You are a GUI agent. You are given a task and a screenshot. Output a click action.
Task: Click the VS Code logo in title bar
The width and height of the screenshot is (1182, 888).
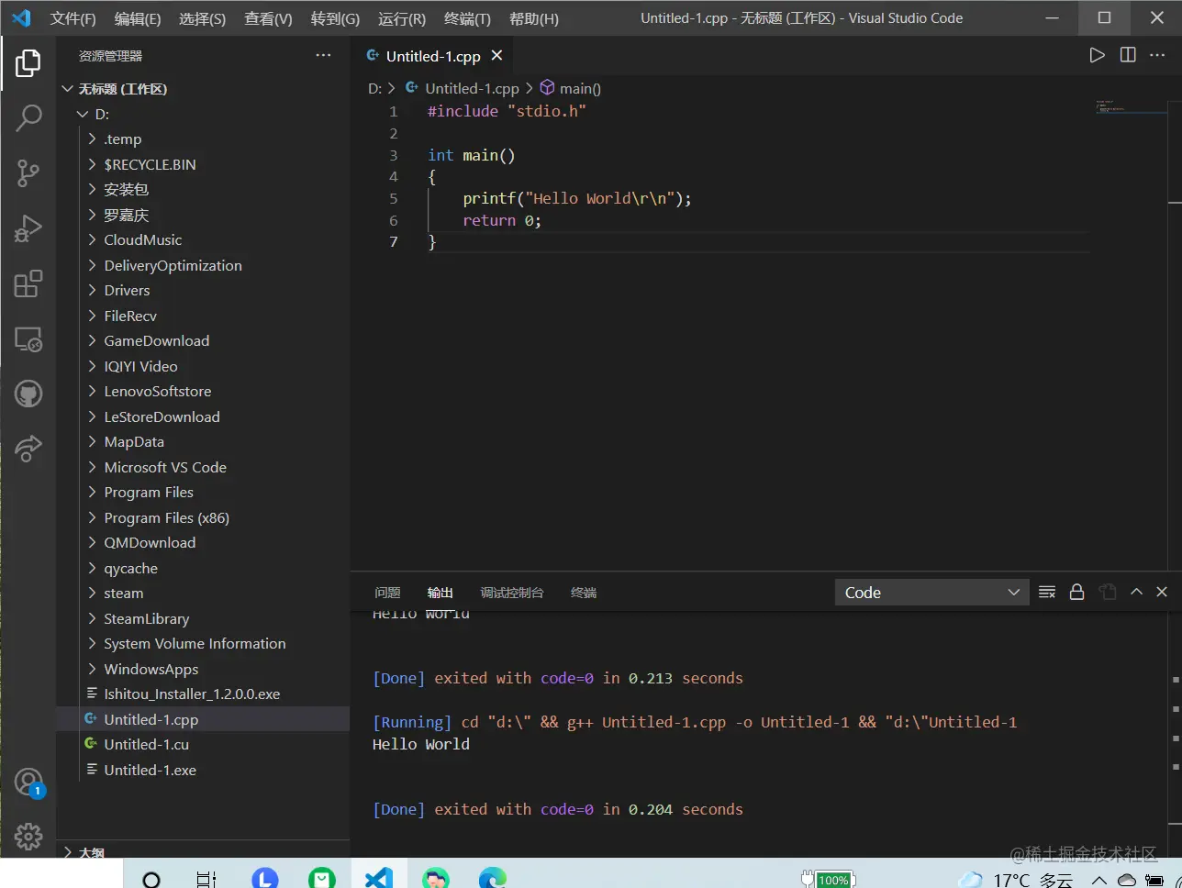click(21, 18)
